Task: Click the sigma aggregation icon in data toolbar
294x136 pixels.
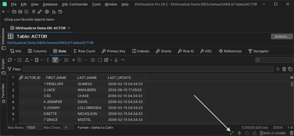Action: [x=48, y=60]
